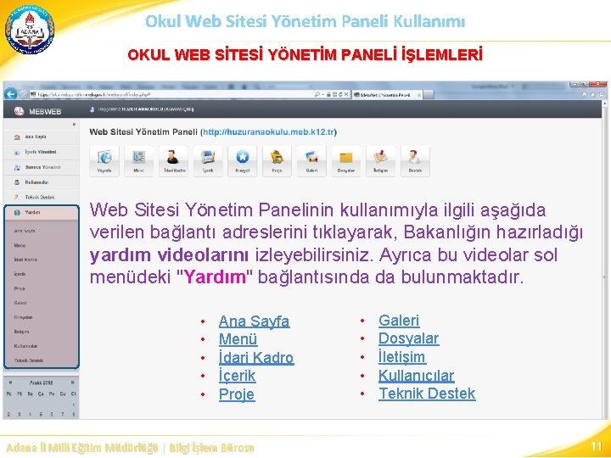Screen dimensions: 611x458
Task: Select Kullanıcılar under the Yardım submenu
Action: (25, 346)
